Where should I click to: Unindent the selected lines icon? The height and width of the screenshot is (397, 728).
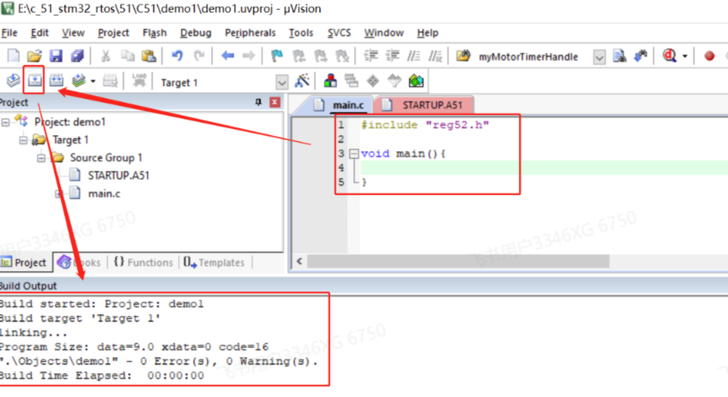click(x=392, y=56)
